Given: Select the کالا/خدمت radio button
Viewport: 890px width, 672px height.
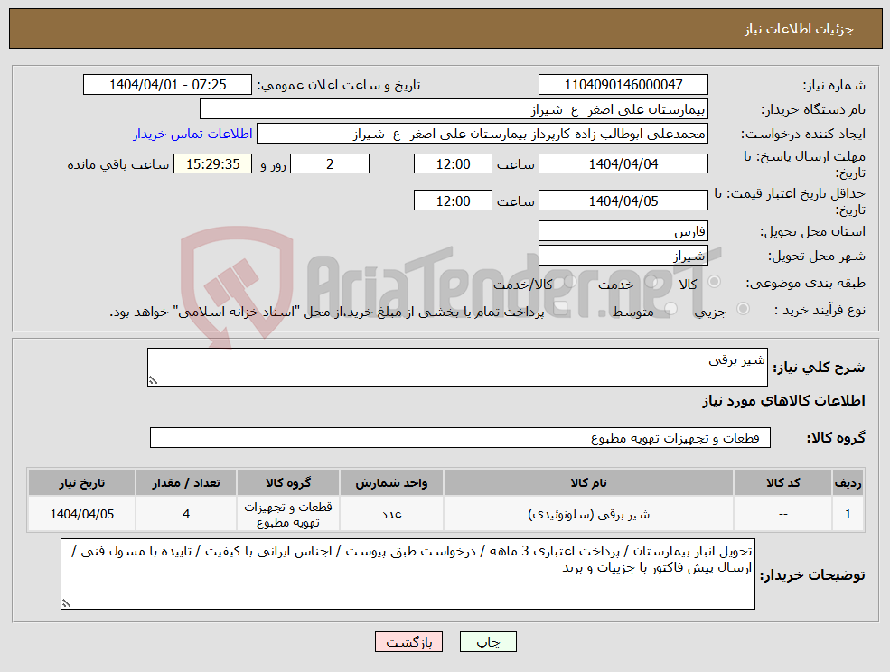Looking at the screenshot, I should click(x=570, y=282).
